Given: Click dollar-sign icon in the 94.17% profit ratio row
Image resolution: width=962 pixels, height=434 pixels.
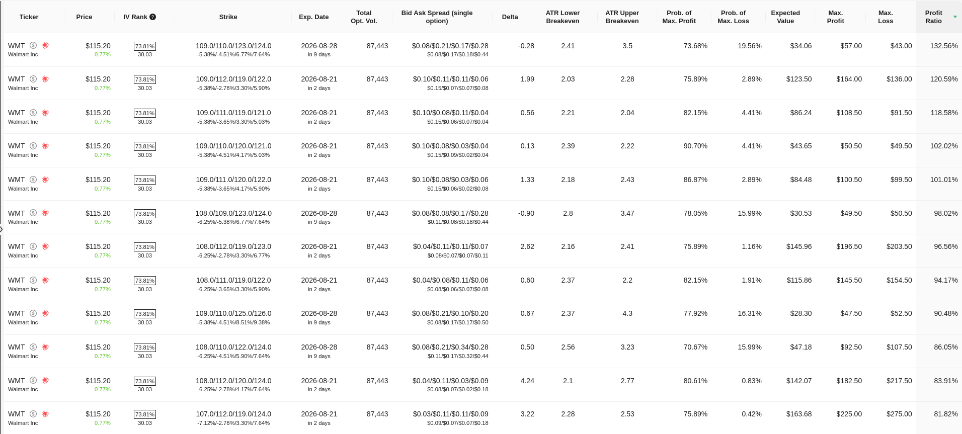Looking at the screenshot, I should (x=33, y=280).
